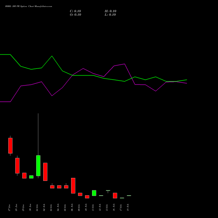Click the red candlestick for 29 Jan
Screen dimensions: 218x218
(x=24, y=176)
